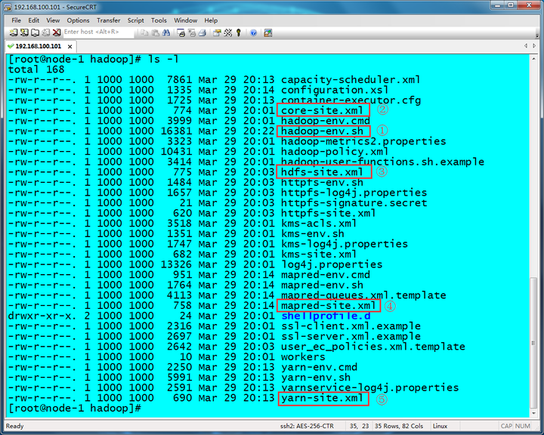Open the Script menu
544x435 pixels.
pyautogui.click(x=136, y=20)
